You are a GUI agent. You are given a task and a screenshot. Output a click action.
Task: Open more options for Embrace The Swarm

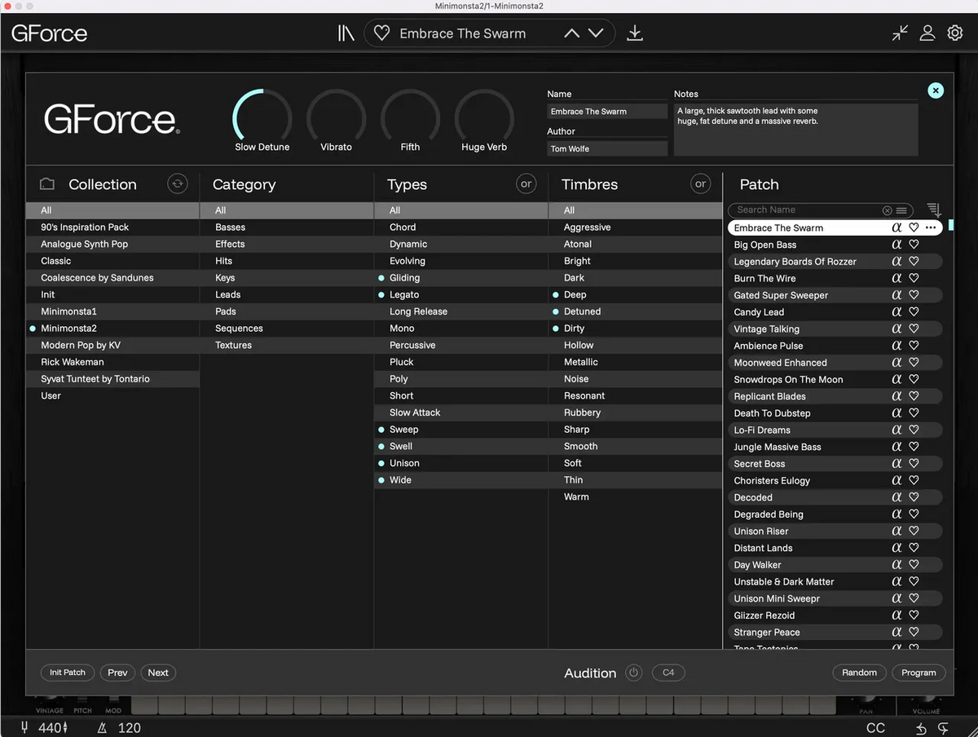tap(931, 228)
